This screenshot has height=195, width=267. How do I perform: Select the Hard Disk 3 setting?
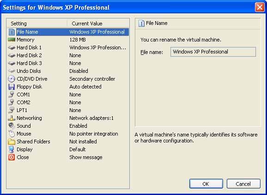pos(29,63)
